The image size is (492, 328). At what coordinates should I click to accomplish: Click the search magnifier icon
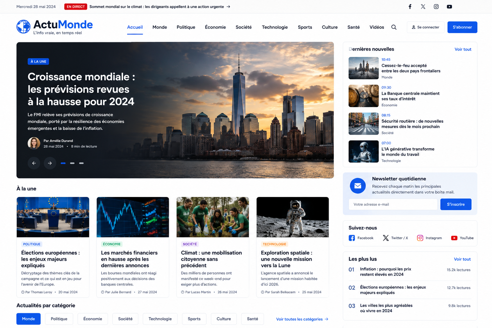click(x=394, y=27)
